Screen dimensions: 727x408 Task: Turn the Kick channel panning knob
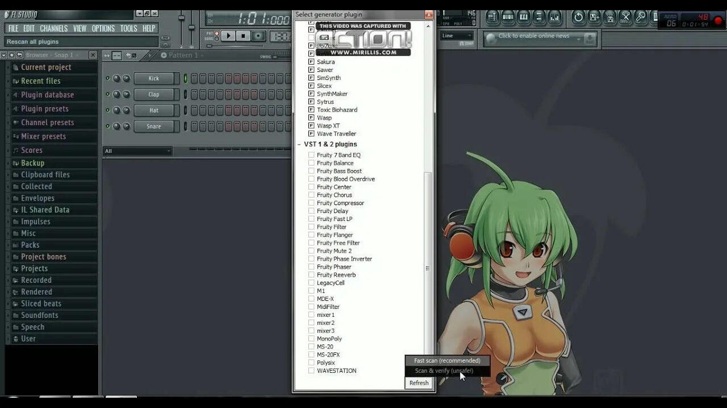coord(116,78)
